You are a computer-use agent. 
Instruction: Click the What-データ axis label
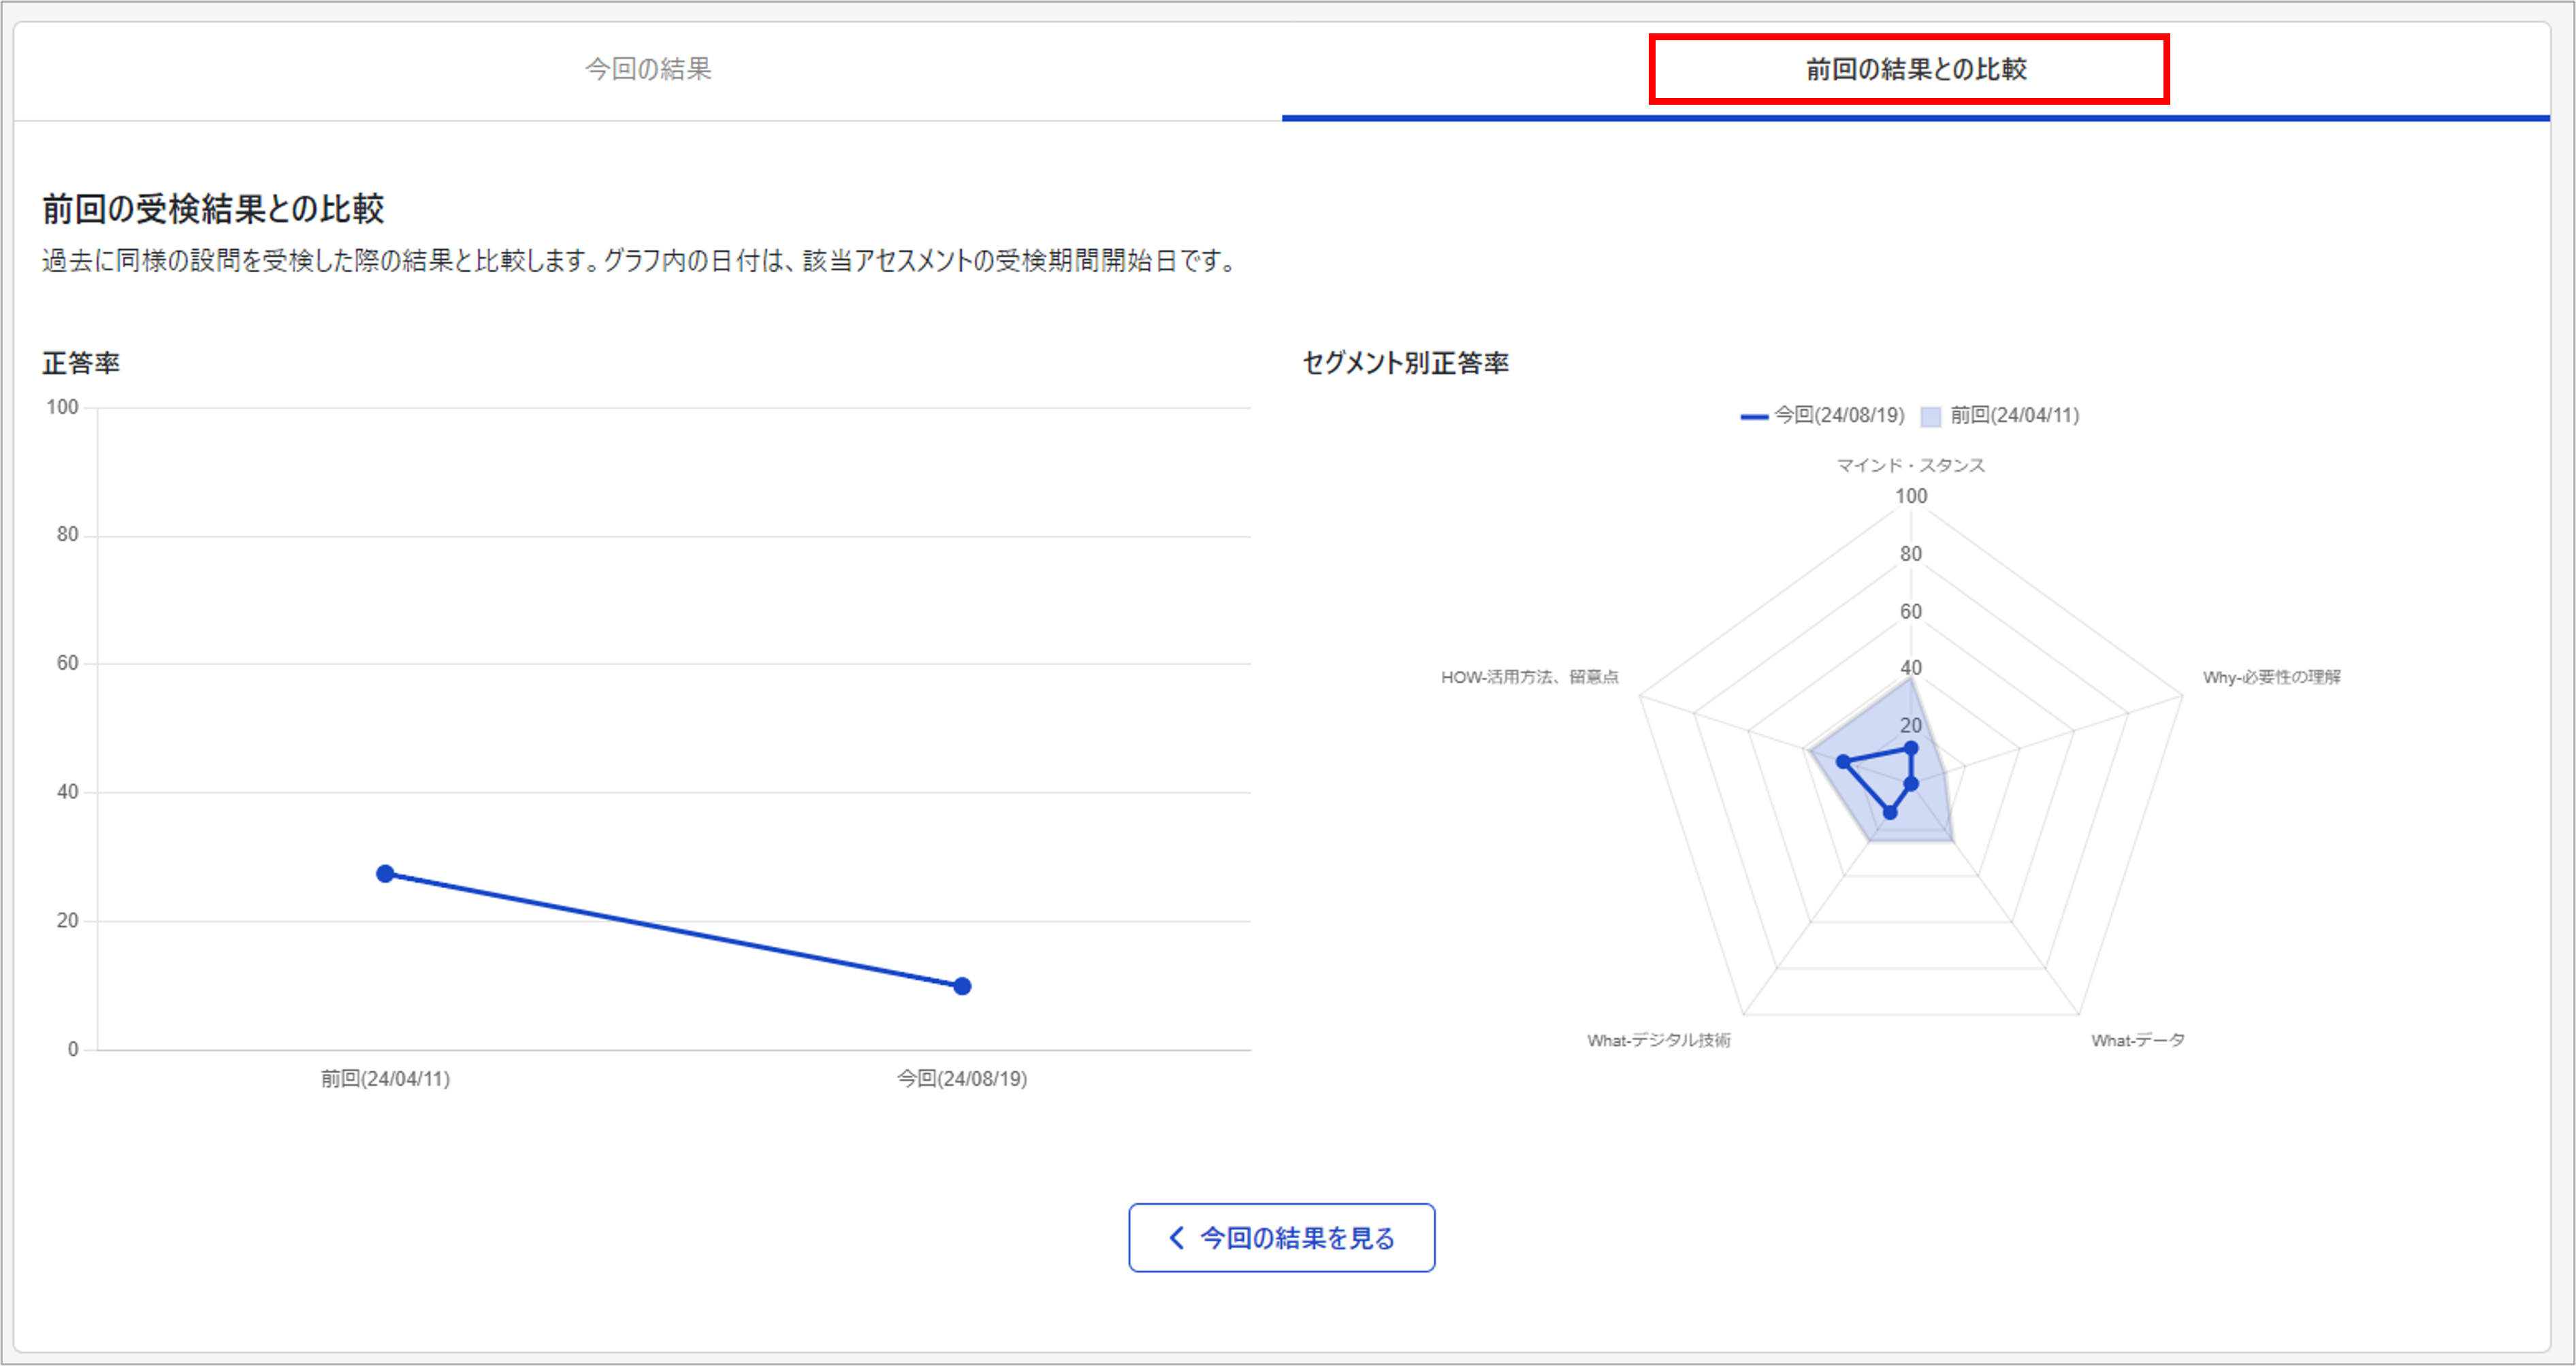coord(2138,1041)
